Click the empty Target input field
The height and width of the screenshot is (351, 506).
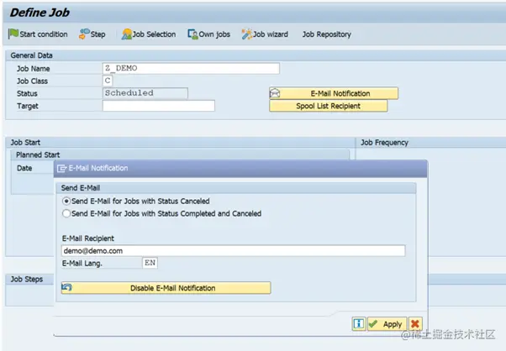click(159, 106)
